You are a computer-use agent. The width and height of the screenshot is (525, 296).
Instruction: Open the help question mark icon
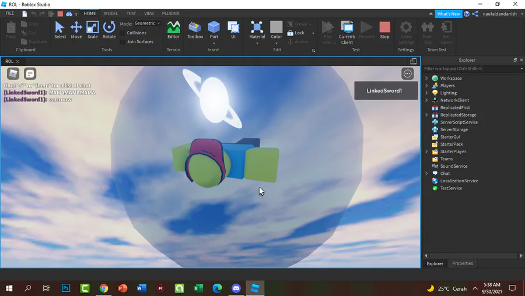467,14
